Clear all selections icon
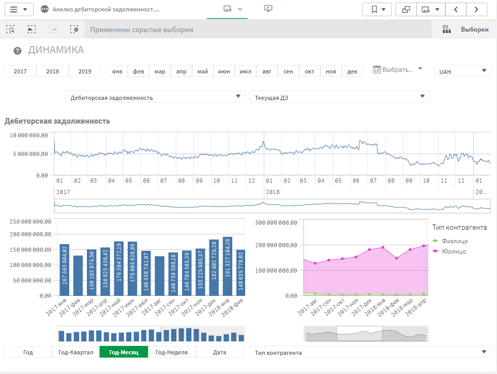Image resolution: width=497 pixels, height=374 pixels. pos(74,29)
